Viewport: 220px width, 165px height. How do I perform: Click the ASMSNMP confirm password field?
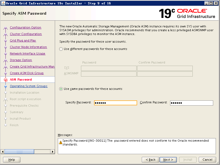(165, 74)
